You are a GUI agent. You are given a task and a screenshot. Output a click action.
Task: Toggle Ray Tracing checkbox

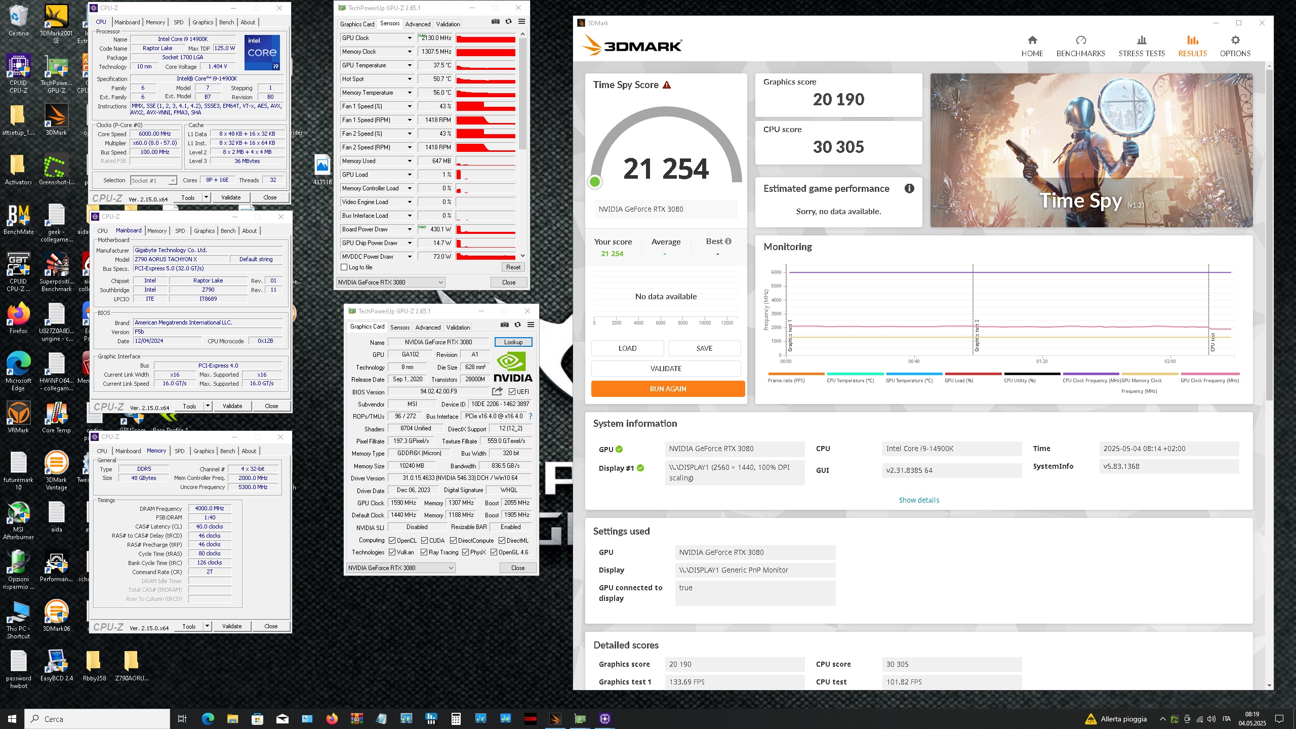pos(424,552)
